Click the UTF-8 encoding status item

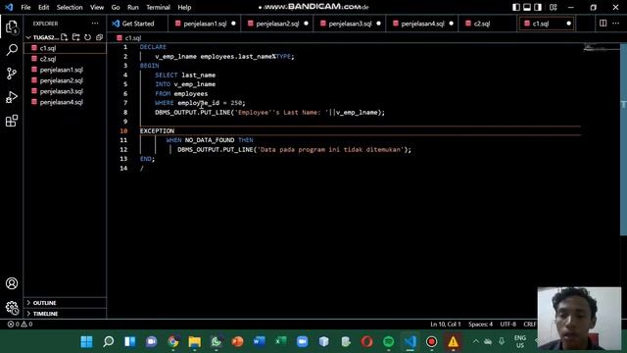(x=507, y=325)
